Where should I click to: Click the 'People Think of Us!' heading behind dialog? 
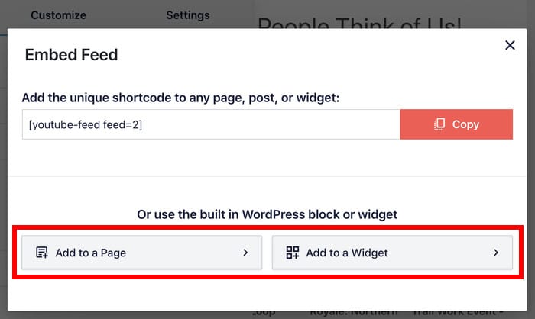click(359, 23)
